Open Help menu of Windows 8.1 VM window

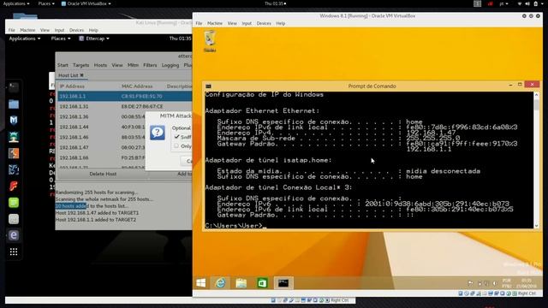click(x=281, y=23)
